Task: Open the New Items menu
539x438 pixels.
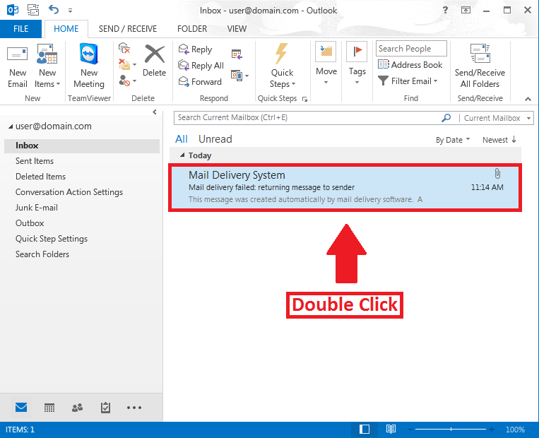Action: [x=47, y=66]
